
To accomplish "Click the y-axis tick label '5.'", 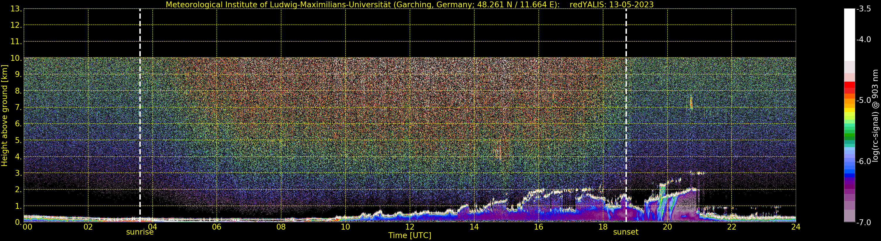I will pos(18,140).
